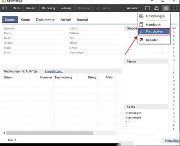180x146 pixels.
Task: Click the Nummer input field
Action: coord(39,28)
